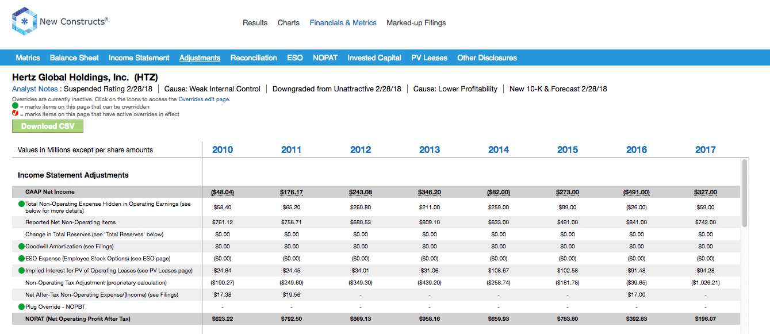Click NOPAT value $792.50 for 2011

[x=292, y=318]
